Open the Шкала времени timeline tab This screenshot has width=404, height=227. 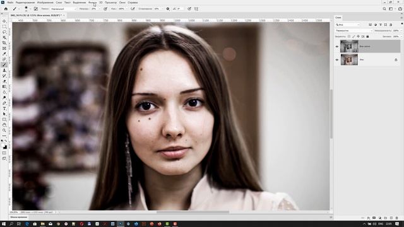point(18,217)
